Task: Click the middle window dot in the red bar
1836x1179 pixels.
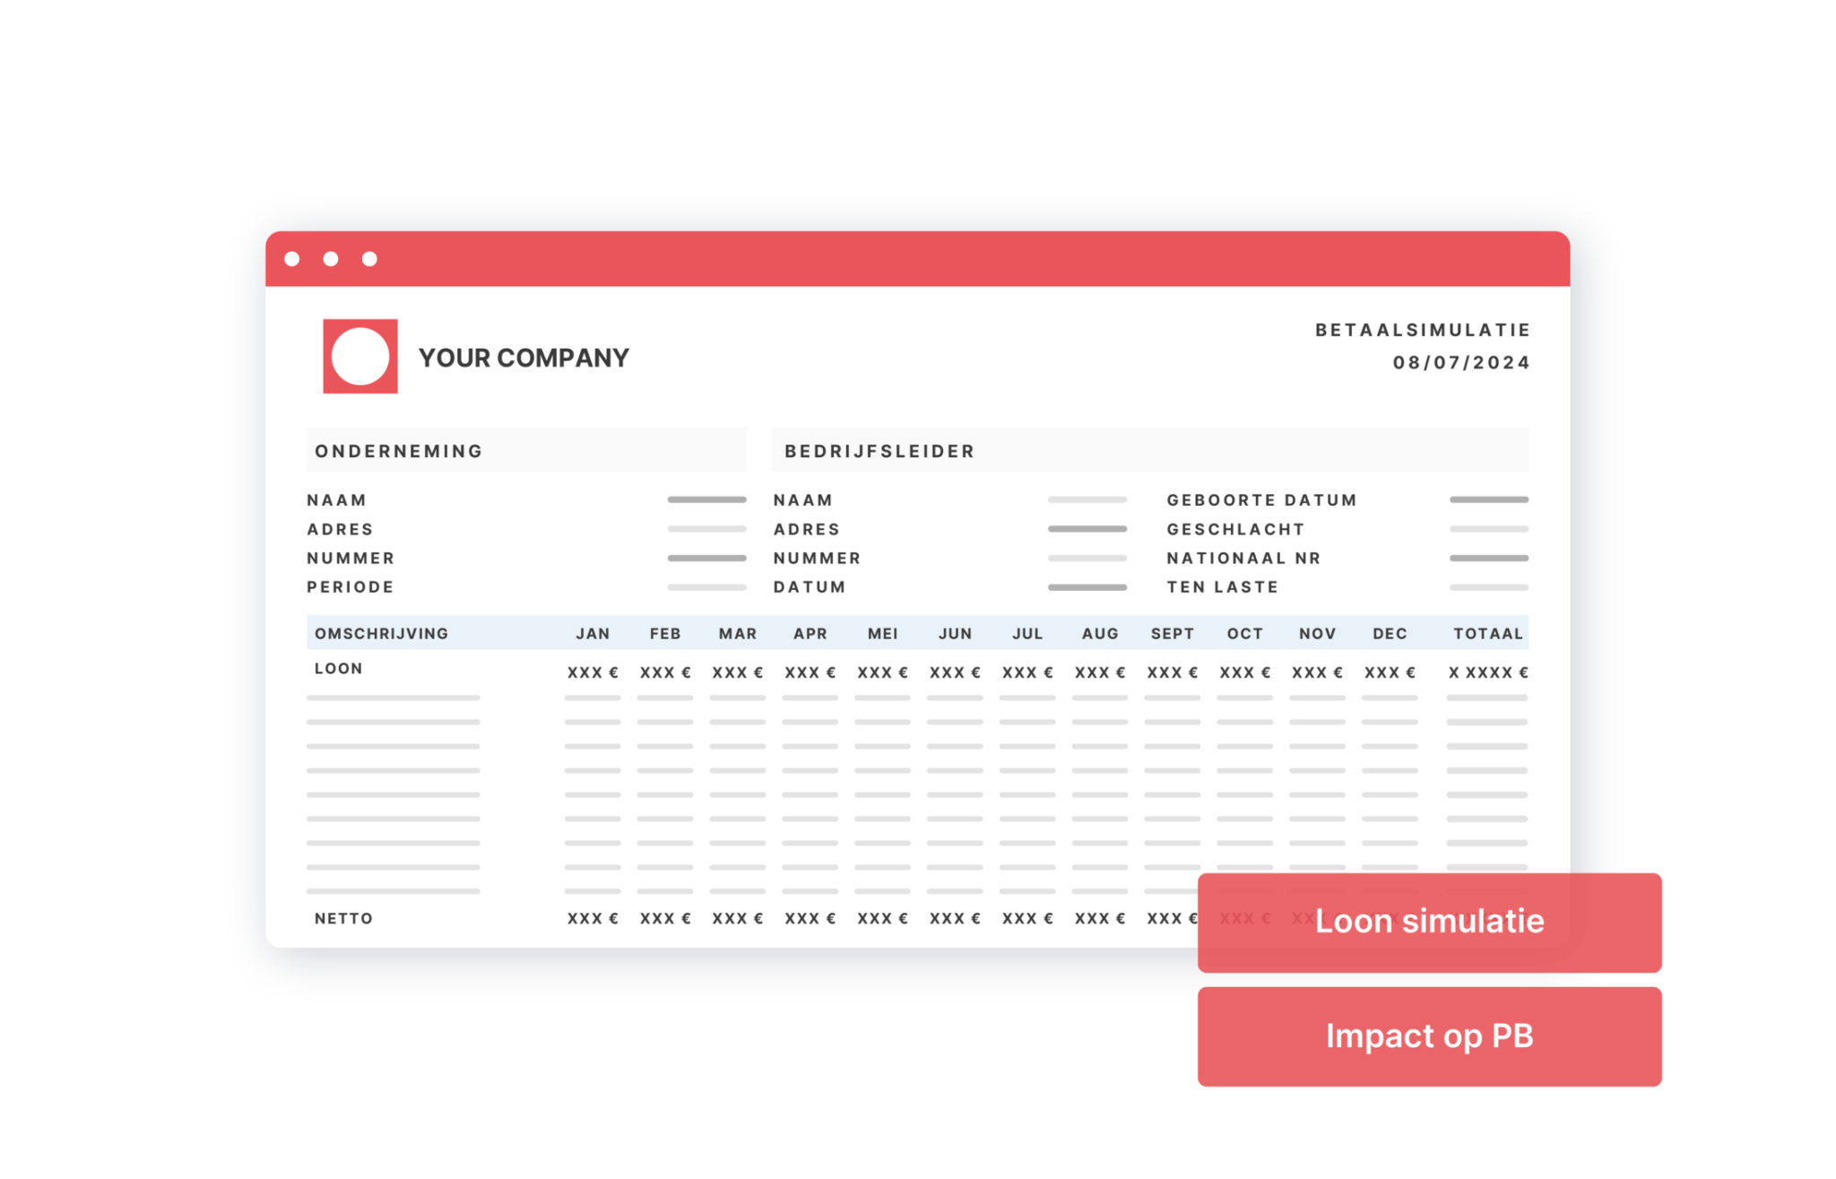Action: click(x=331, y=259)
